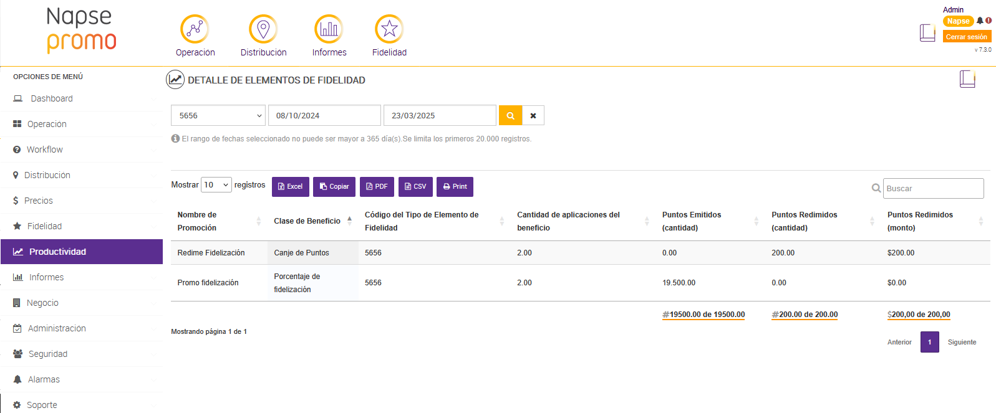Viewport: 996px width, 413px height.
Task: Open the Operación icon in top navigation
Action: tap(195, 29)
